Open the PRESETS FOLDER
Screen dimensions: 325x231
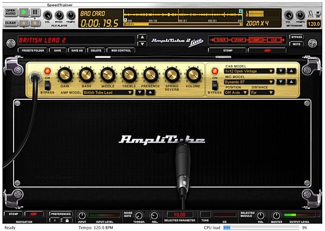tap(32, 50)
